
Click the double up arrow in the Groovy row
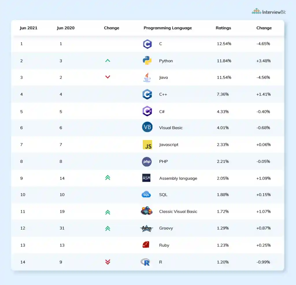pos(108,228)
